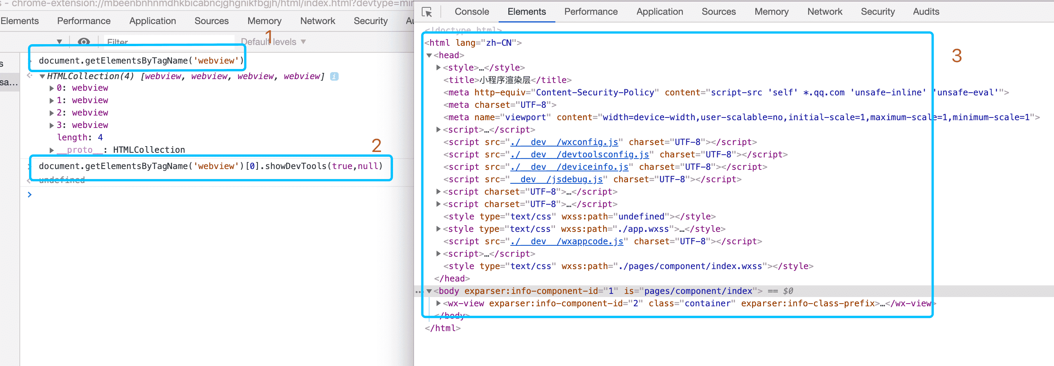1054x366 pixels.
Task: Collapse the head node
Action: coord(429,55)
